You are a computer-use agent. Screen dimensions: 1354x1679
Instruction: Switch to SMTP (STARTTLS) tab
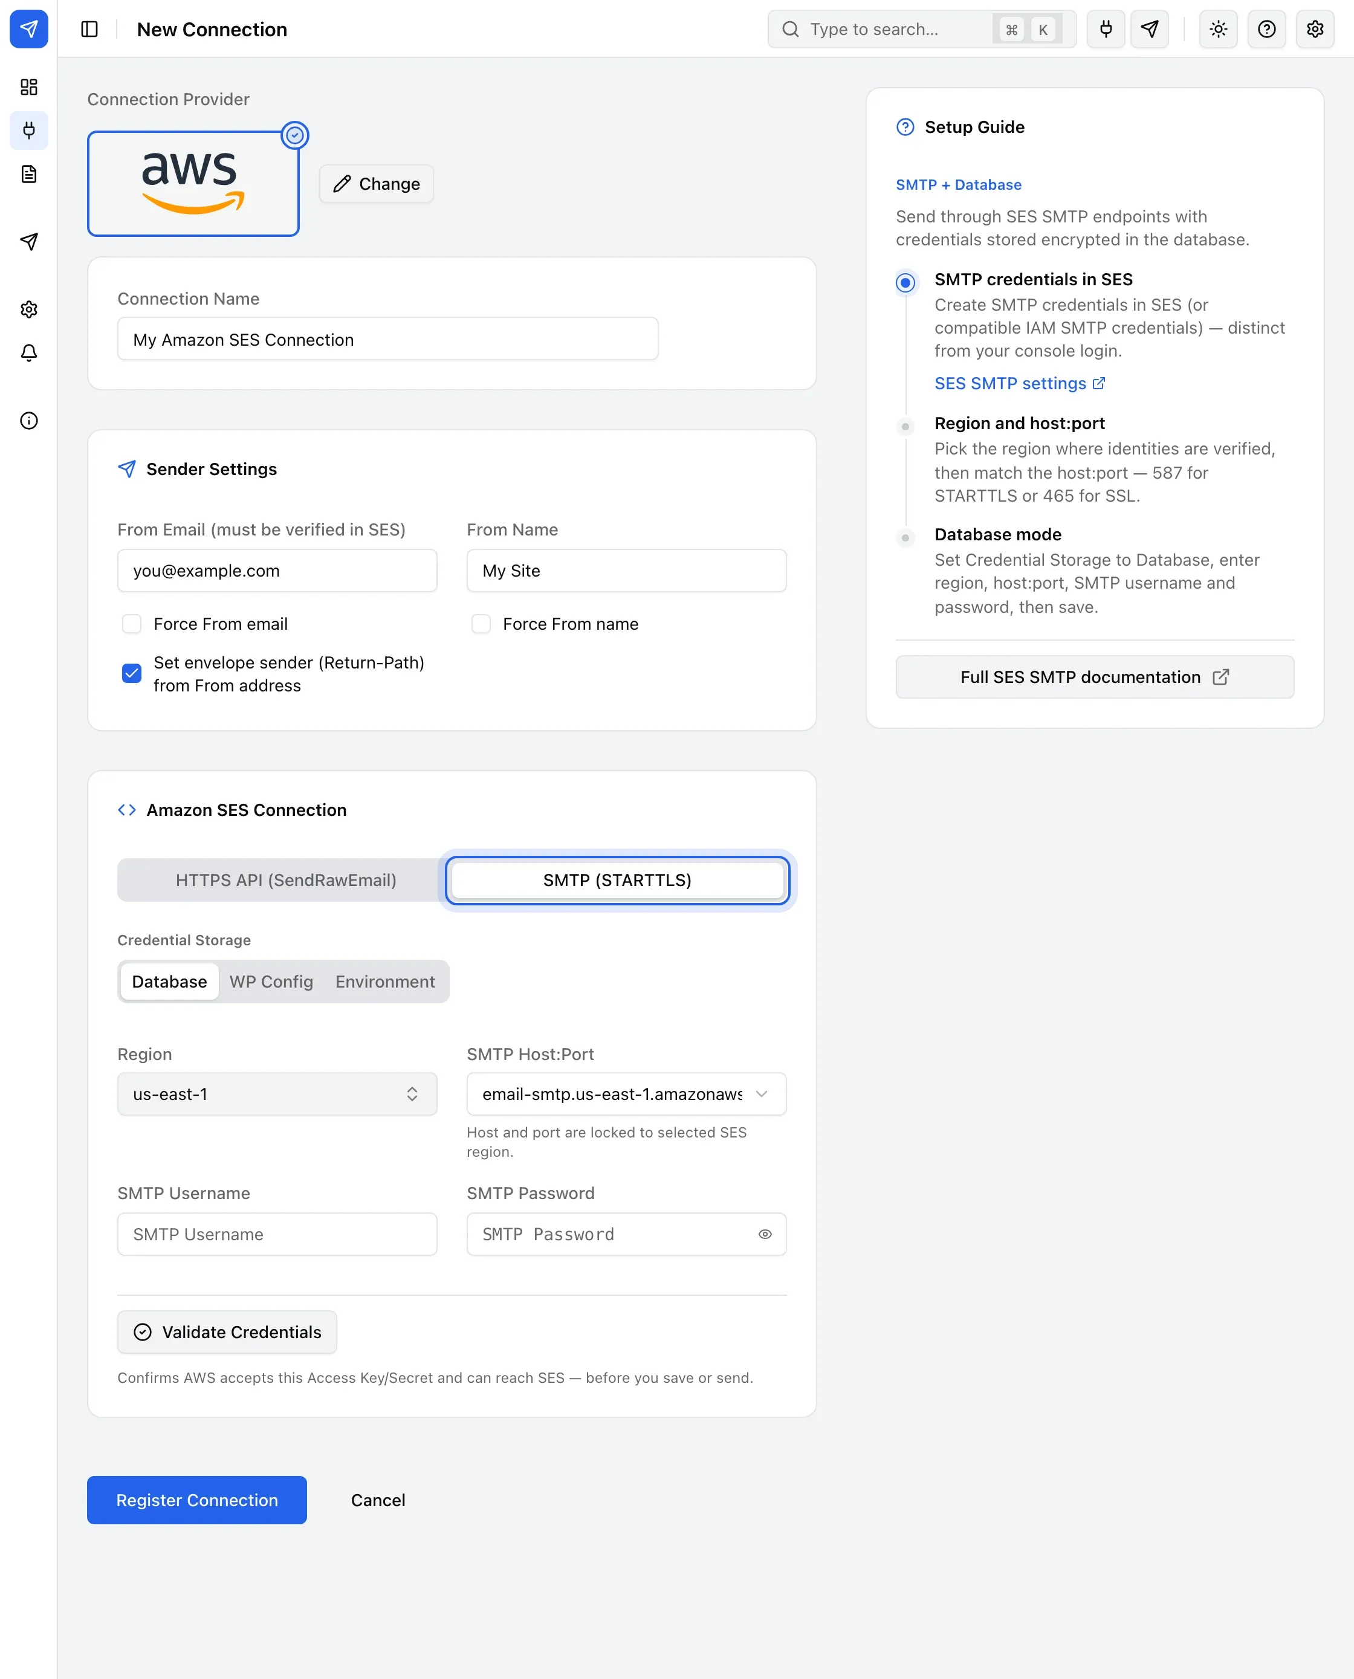(617, 881)
